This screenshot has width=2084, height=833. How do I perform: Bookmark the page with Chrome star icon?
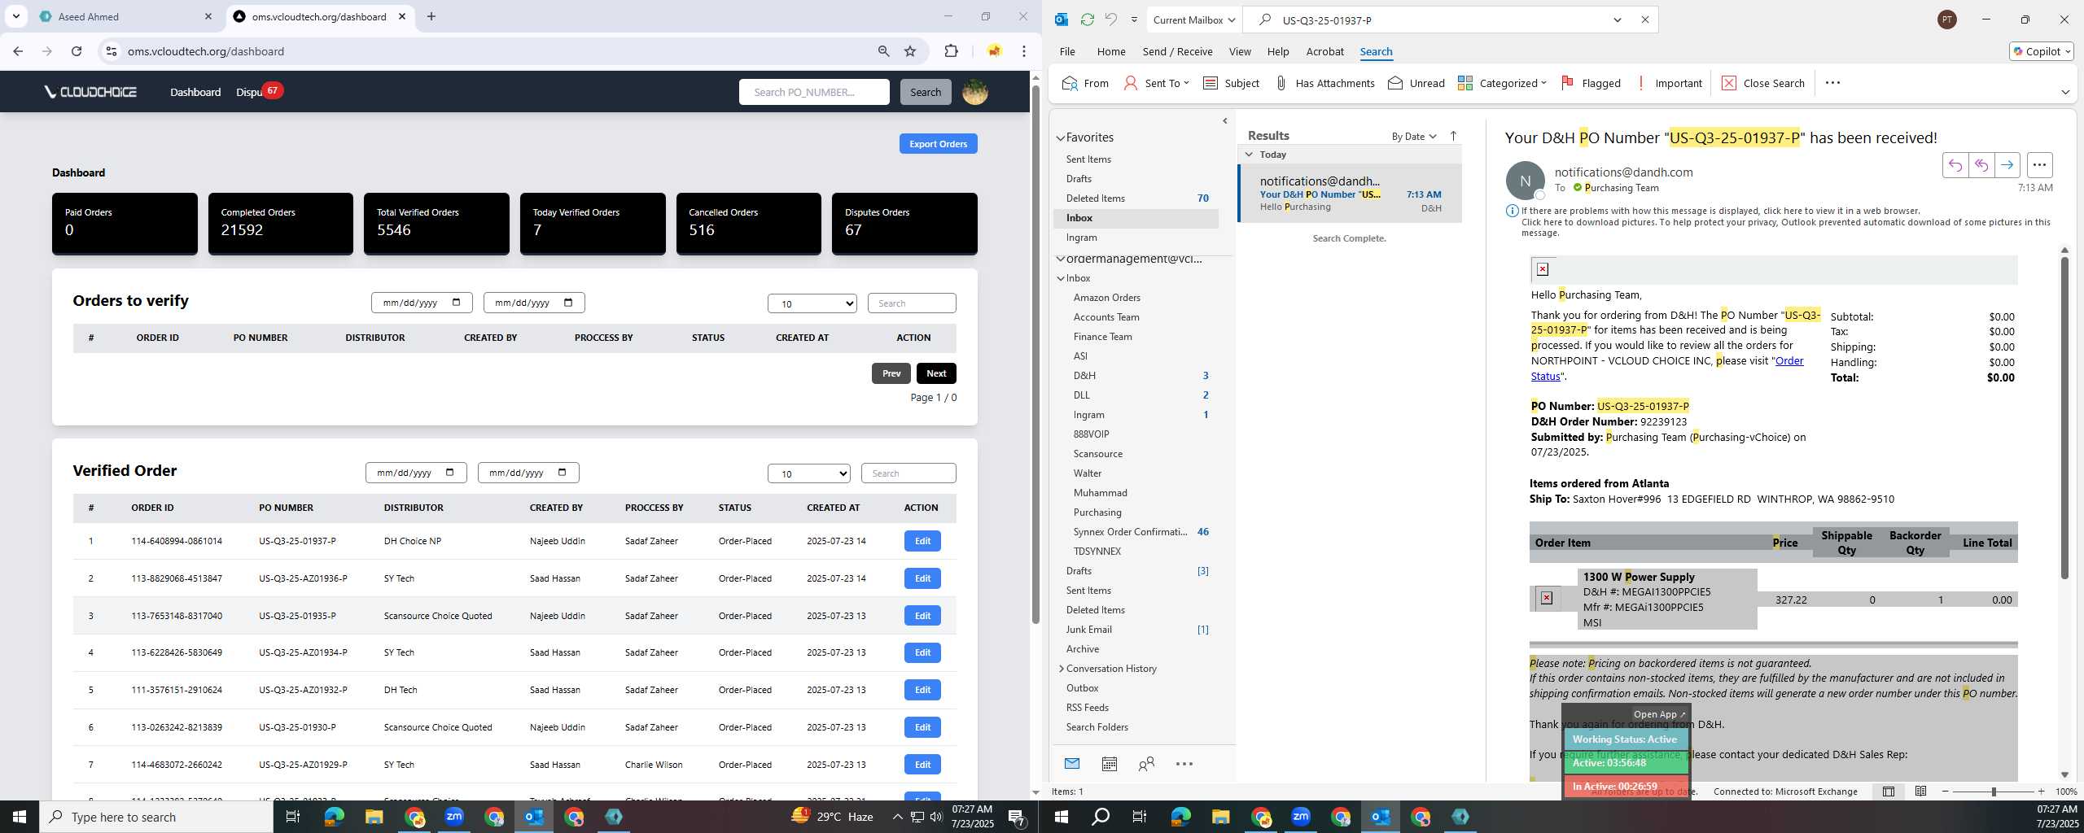point(910,51)
